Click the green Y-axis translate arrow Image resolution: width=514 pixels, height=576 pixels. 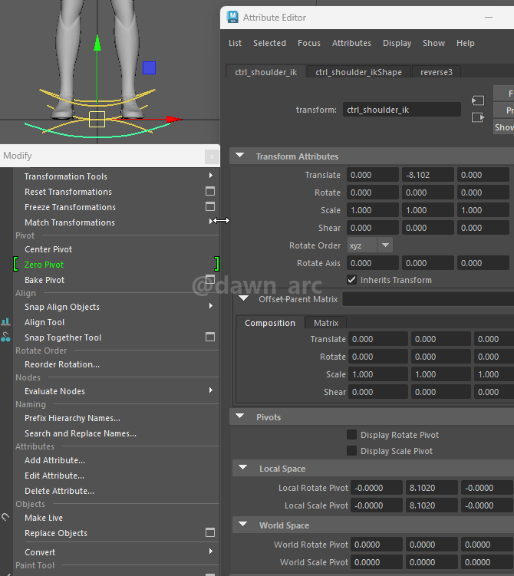pos(97,43)
